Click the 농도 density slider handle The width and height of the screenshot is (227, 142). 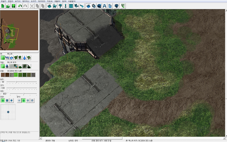(16, 82)
